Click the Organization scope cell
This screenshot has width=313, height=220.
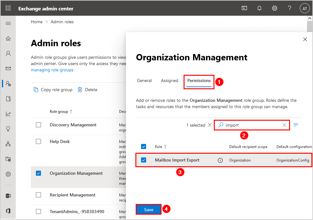pyautogui.click(x=240, y=160)
